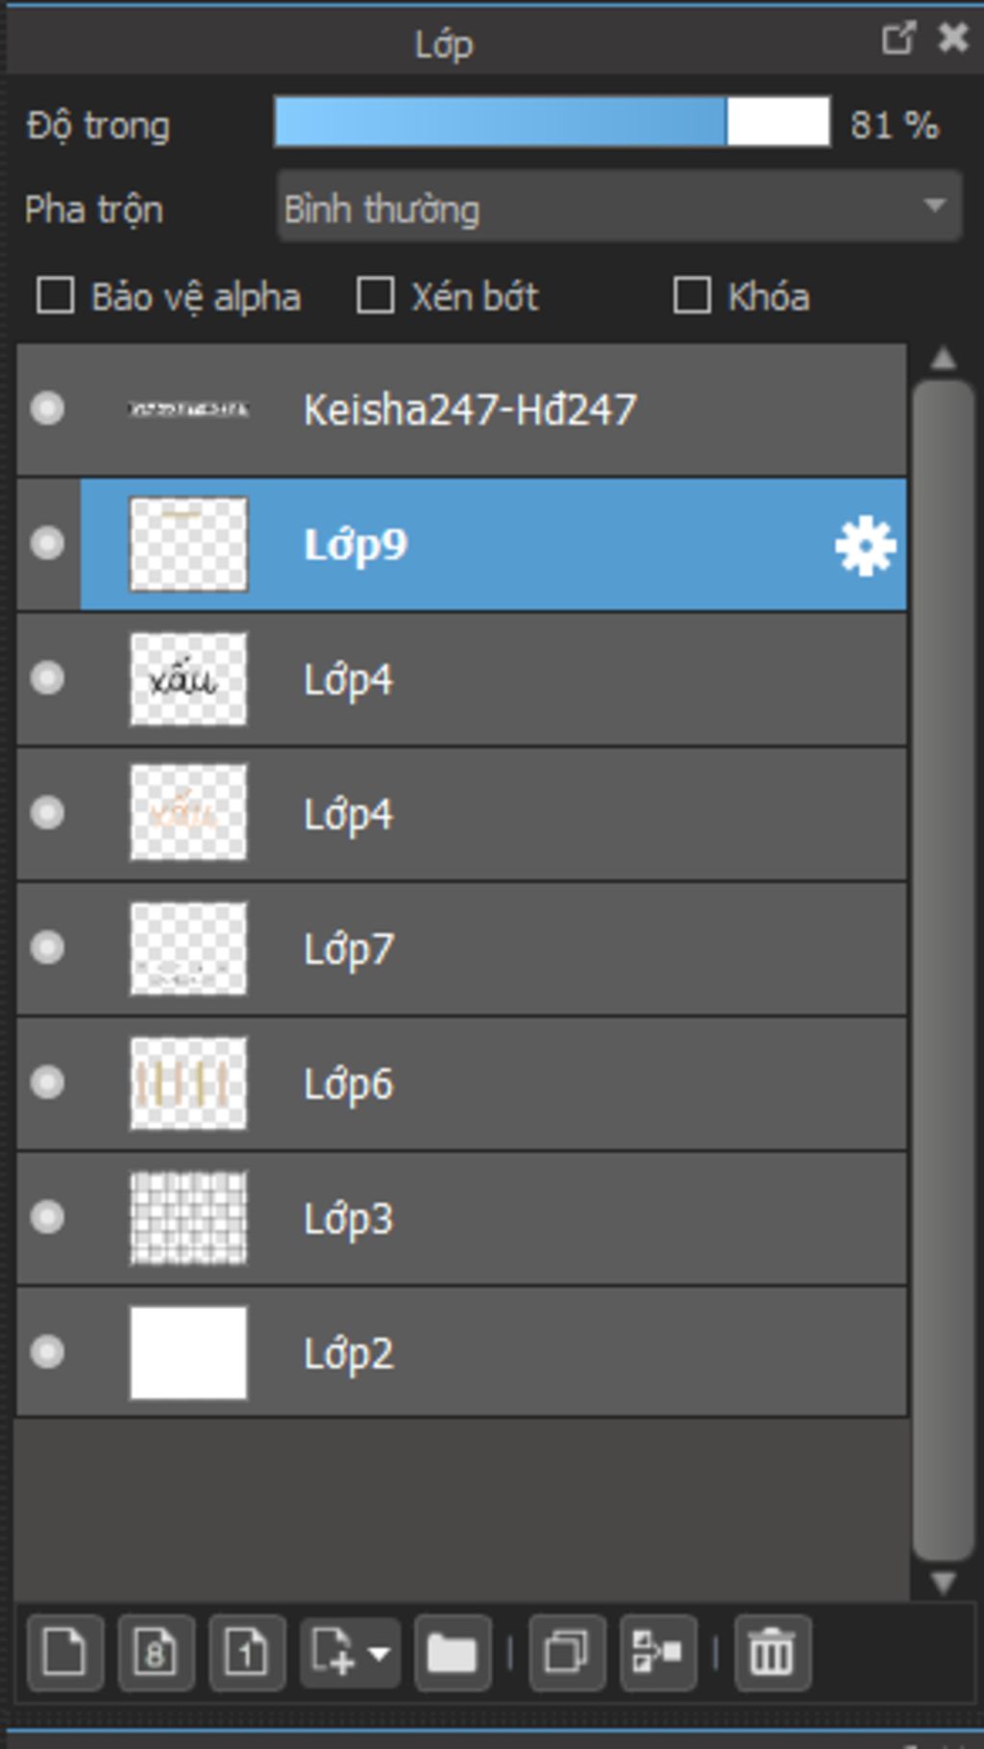This screenshot has width=984, height=1749.
Task: Create a new layer folder
Action: point(453,1653)
